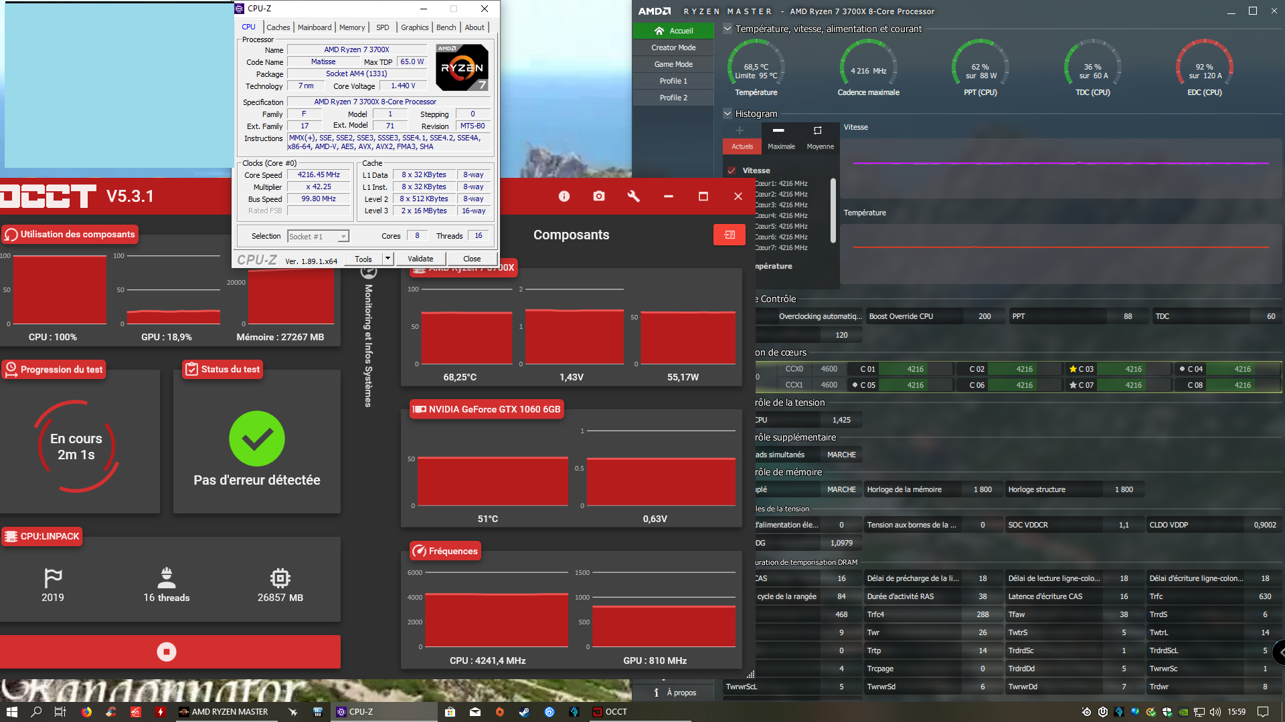Select Game Mode in Ryzen Master

tap(673, 64)
